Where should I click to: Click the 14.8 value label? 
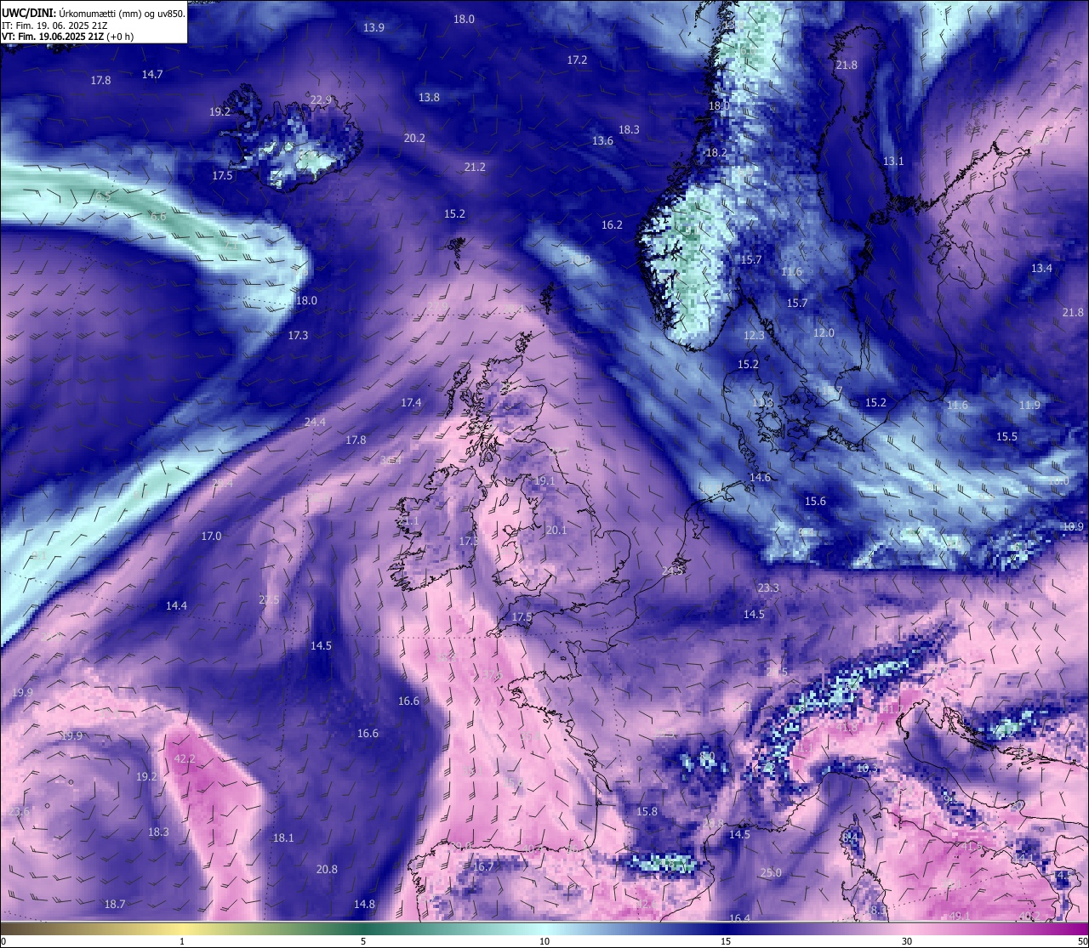click(364, 904)
